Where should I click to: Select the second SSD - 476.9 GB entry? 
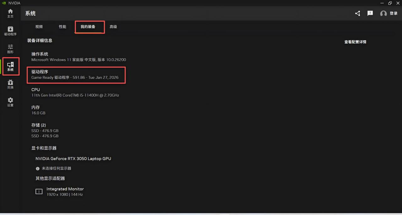45,136
